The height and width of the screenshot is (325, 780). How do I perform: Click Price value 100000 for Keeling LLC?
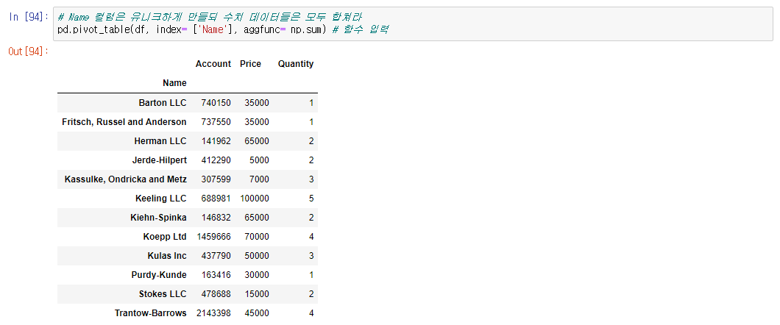point(254,199)
